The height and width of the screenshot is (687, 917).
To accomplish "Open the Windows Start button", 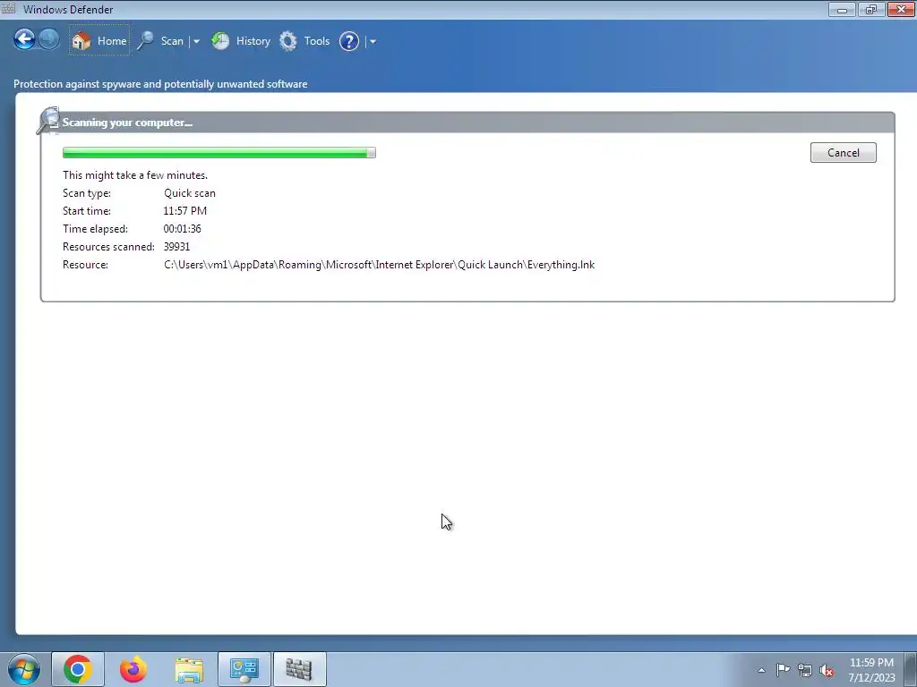I will pyautogui.click(x=24, y=669).
